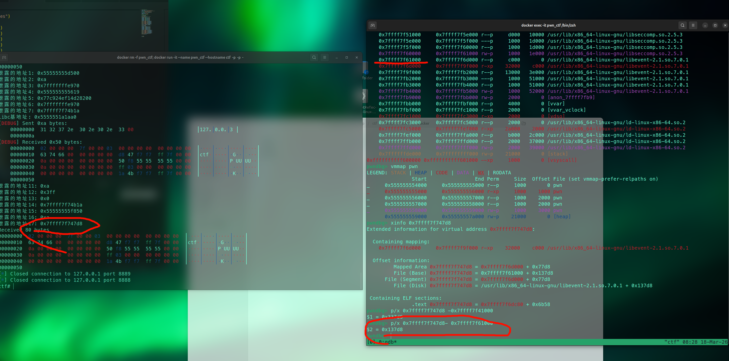Viewport: 729px width, 361px height.
Task: Minimize the docker exec terminal window
Action: point(705,26)
